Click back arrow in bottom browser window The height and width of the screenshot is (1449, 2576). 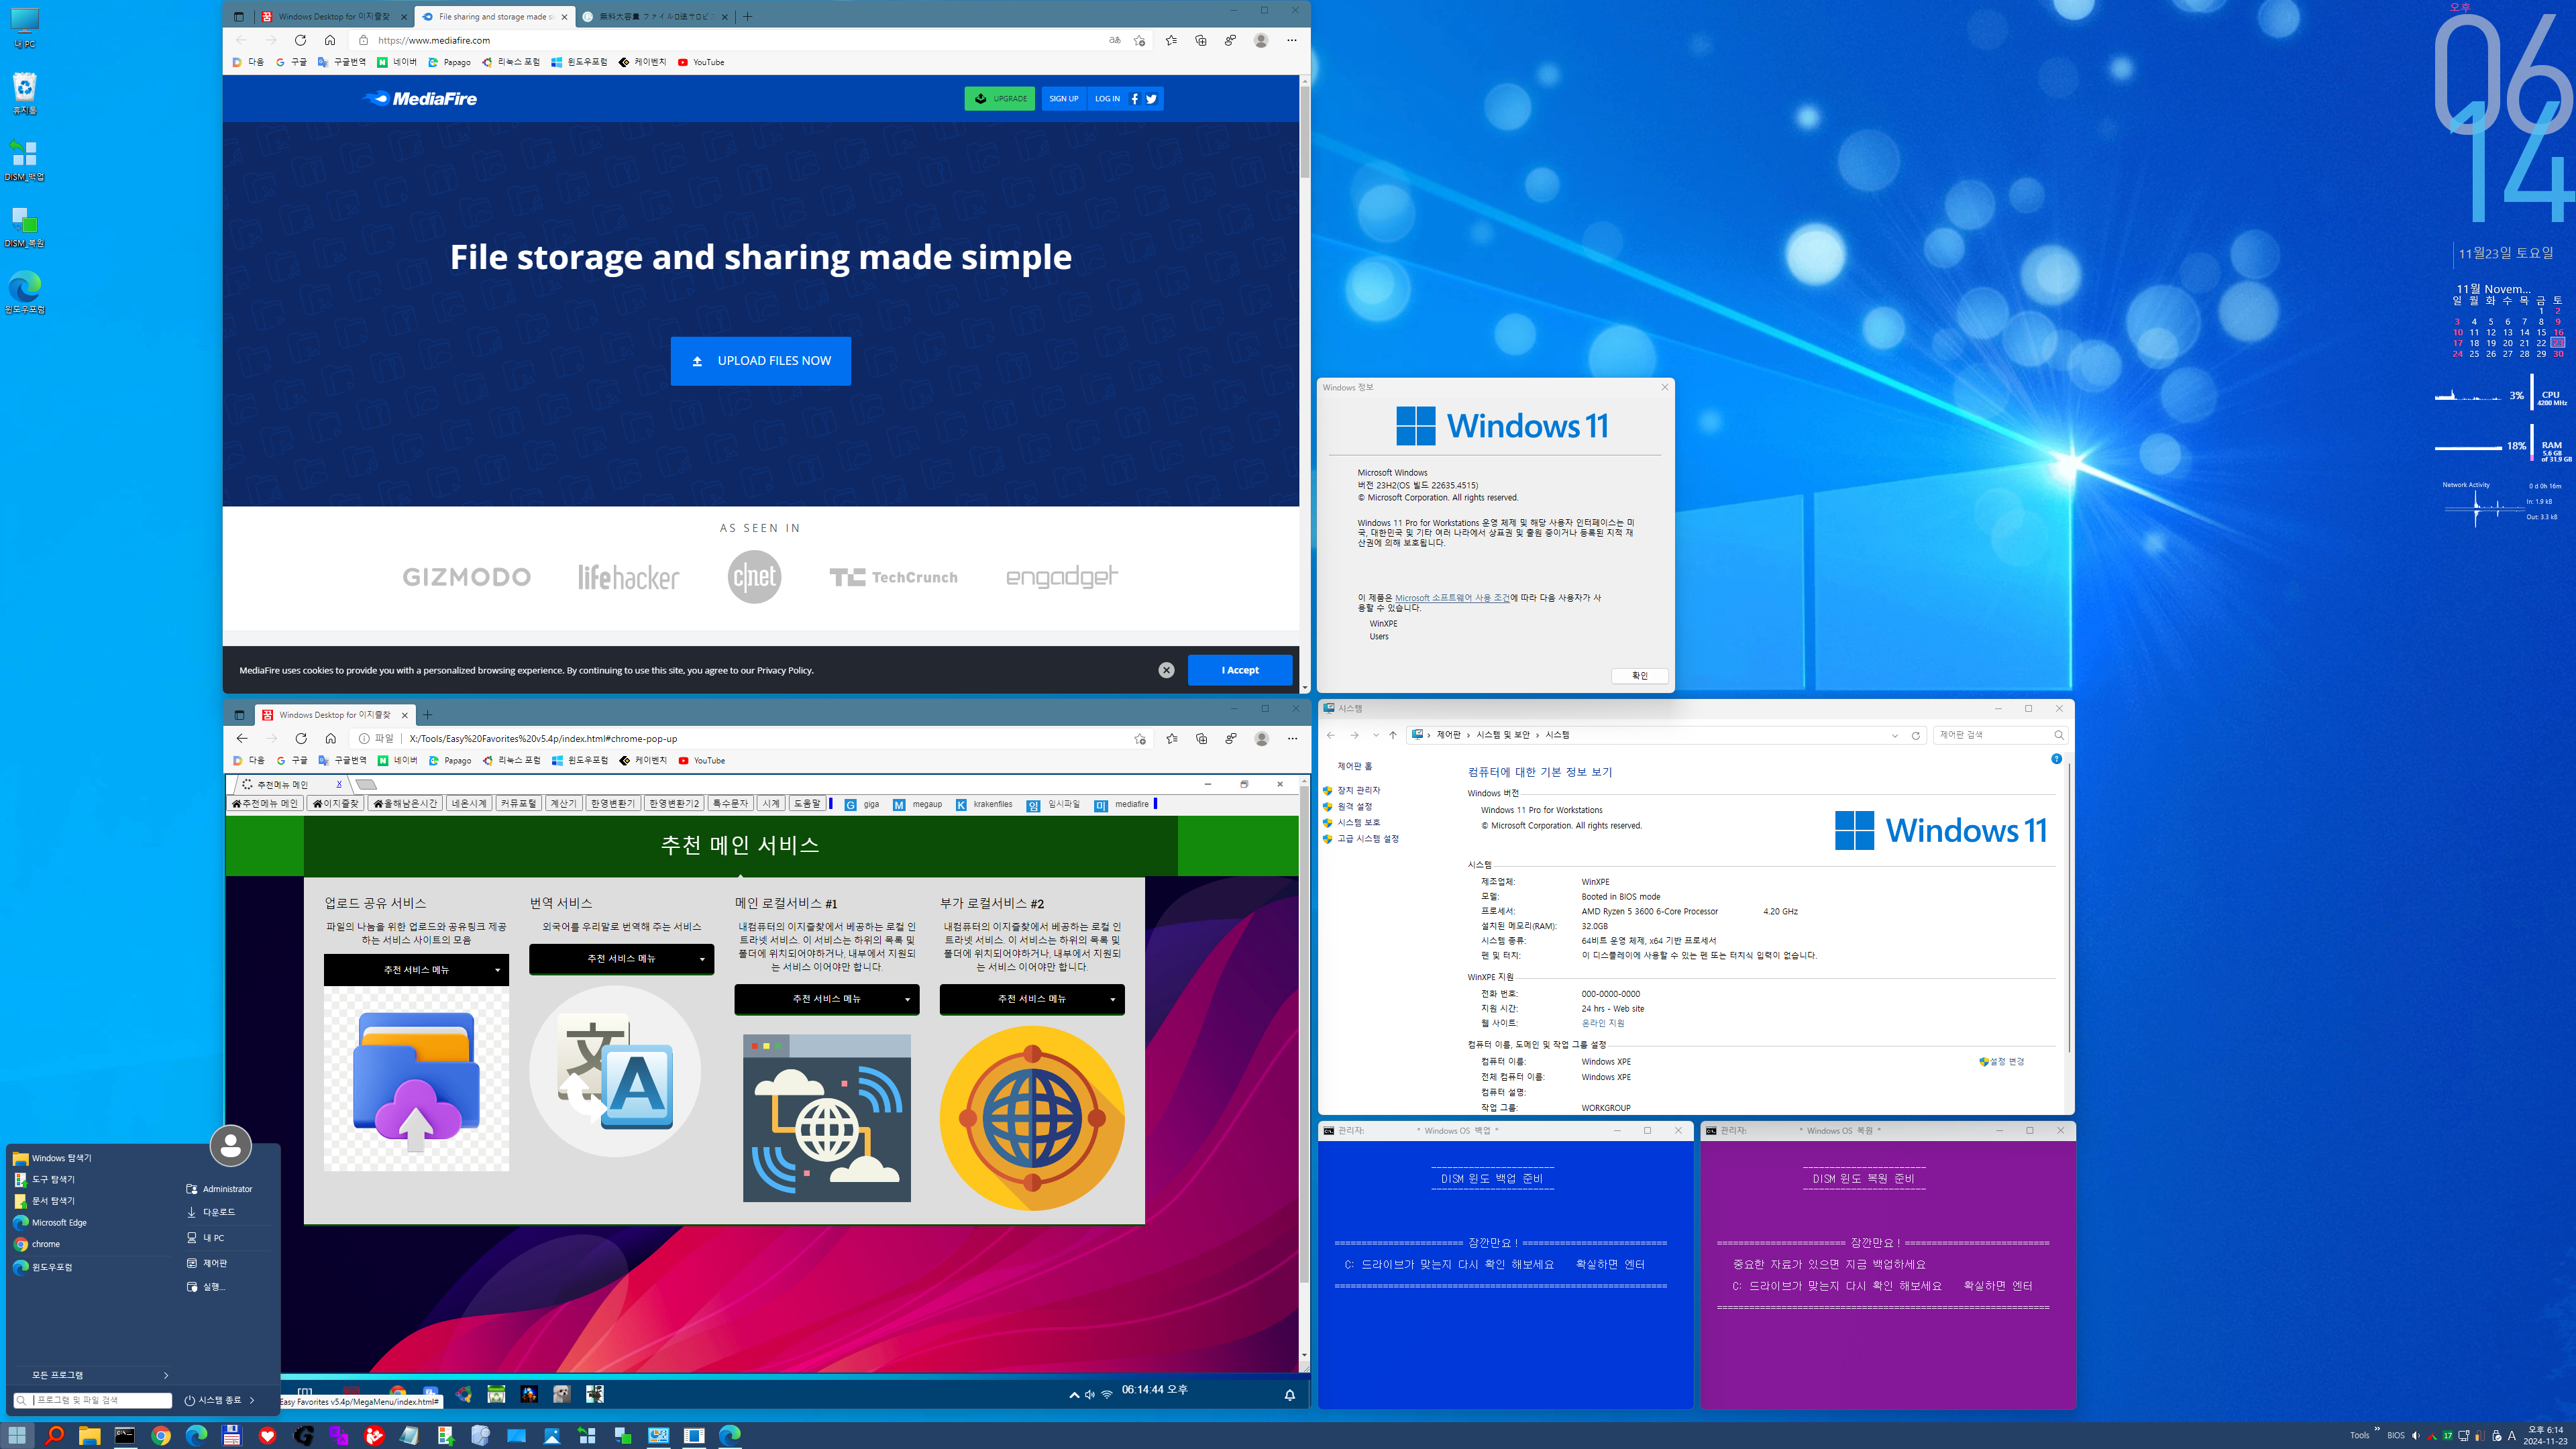[242, 738]
